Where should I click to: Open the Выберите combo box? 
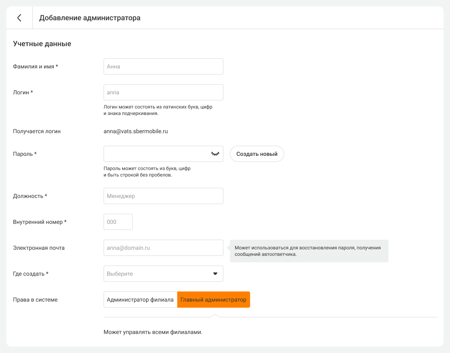[x=158, y=274]
